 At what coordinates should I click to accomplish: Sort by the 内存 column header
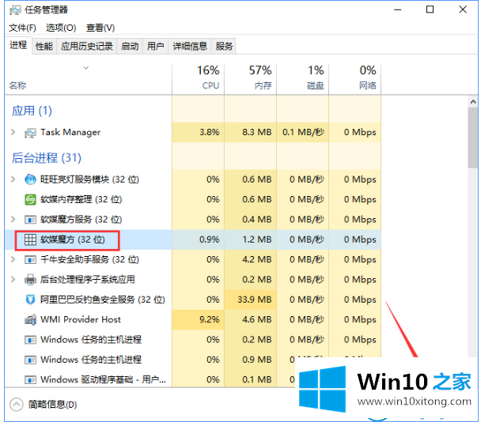(250, 78)
